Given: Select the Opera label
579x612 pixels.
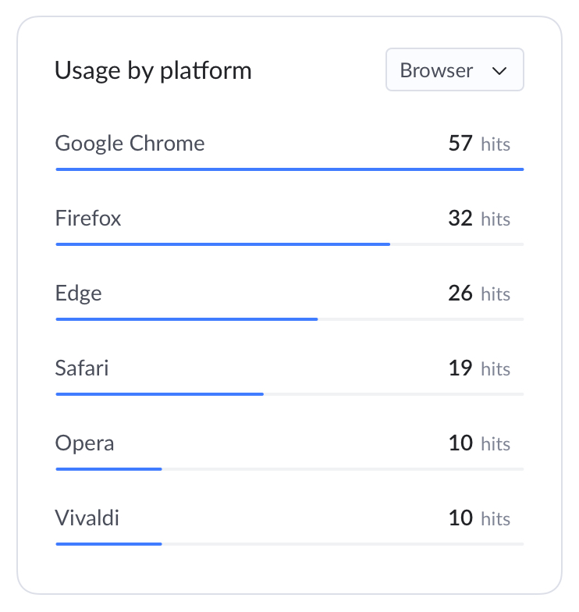Looking at the screenshot, I should point(84,443).
